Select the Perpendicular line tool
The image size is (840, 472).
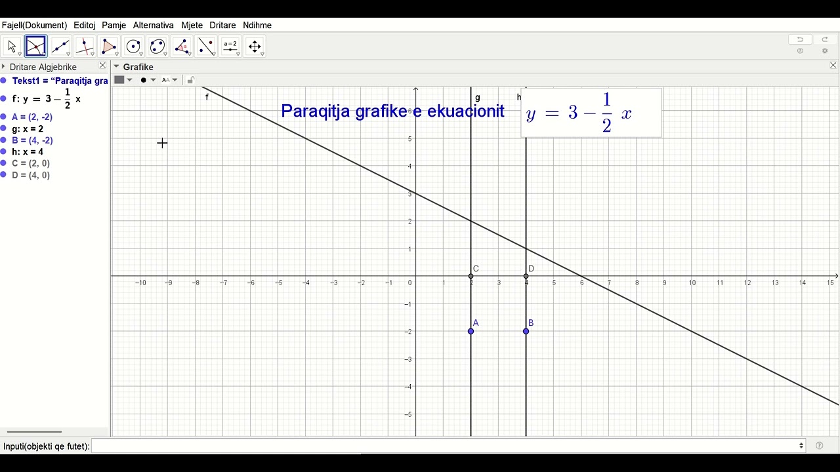[85, 46]
